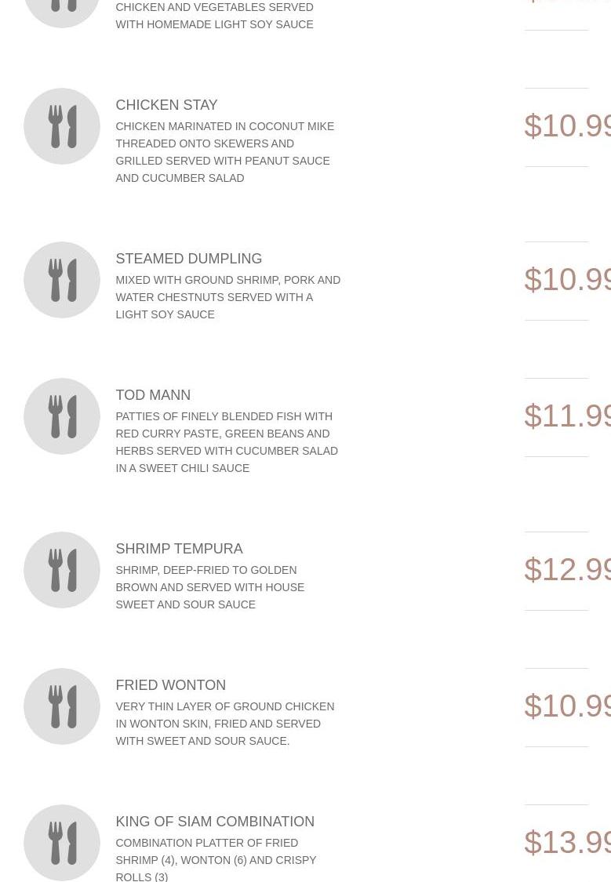611x882 pixels.
Task: Click the Shrimp Tempura utensils icon
Action: pos(62,570)
